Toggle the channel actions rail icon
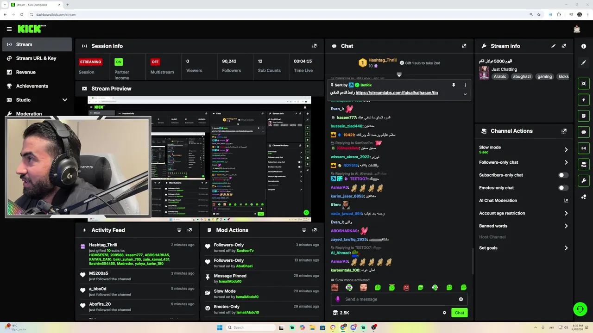Viewport: 593px width, 333px height. (x=584, y=164)
